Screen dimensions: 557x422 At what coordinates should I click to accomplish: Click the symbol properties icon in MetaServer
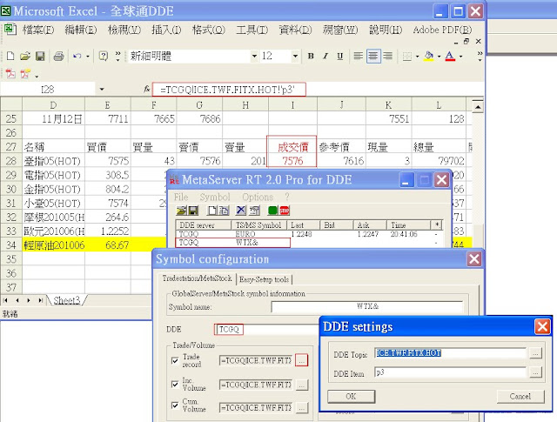[x=254, y=211]
